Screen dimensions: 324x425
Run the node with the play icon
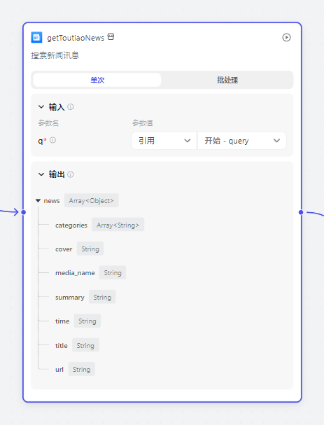pyautogui.click(x=286, y=37)
